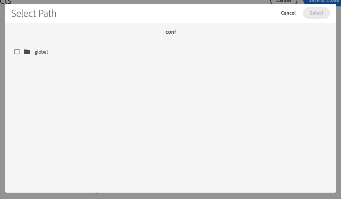Click the dimmed strip beneath the dialog
Screen dimensions: 341x199
[170, 196]
